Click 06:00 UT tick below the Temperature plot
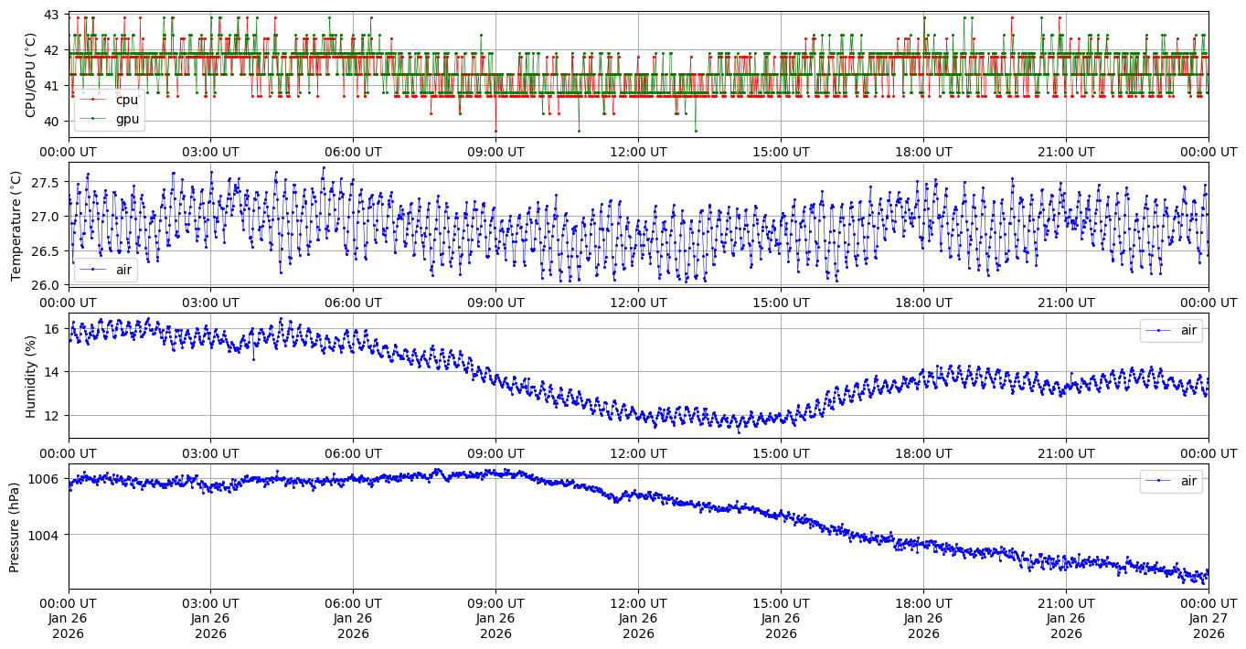 (x=353, y=303)
